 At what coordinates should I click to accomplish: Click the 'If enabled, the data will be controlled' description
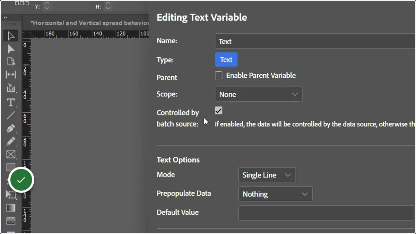click(x=315, y=124)
